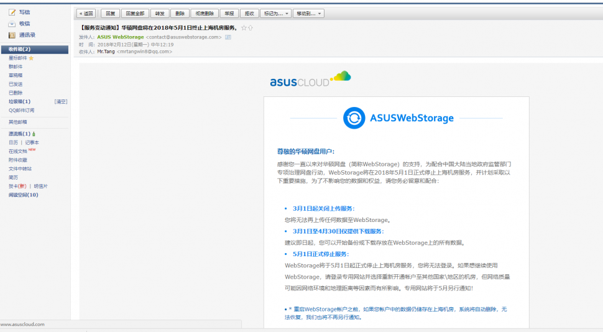Click the date 2018年2月12日 text

point(136,45)
